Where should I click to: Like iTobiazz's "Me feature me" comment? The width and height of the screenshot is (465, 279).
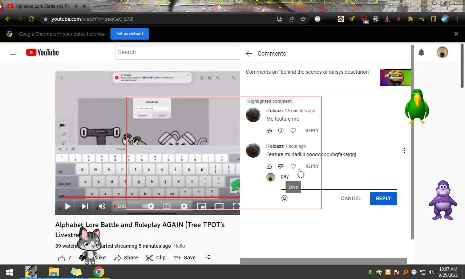click(269, 131)
